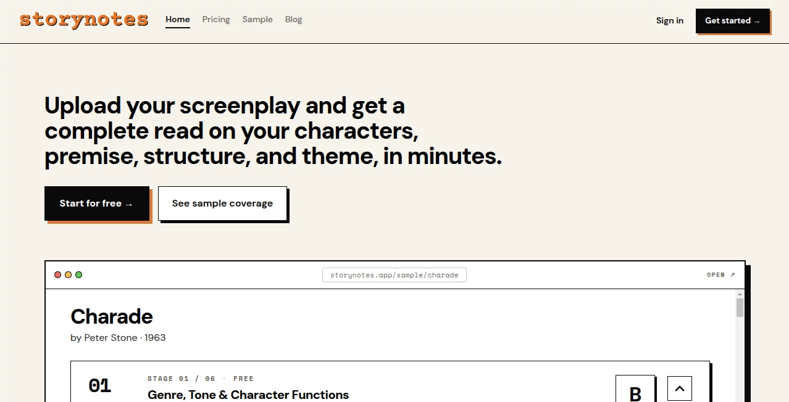Click the Charade title heading
The height and width of the screenshot is (402, 789).
[112, 316]
